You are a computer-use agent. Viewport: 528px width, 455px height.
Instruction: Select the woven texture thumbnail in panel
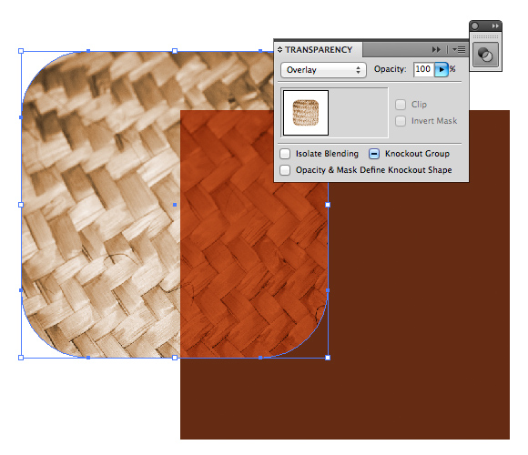point(306,113)
